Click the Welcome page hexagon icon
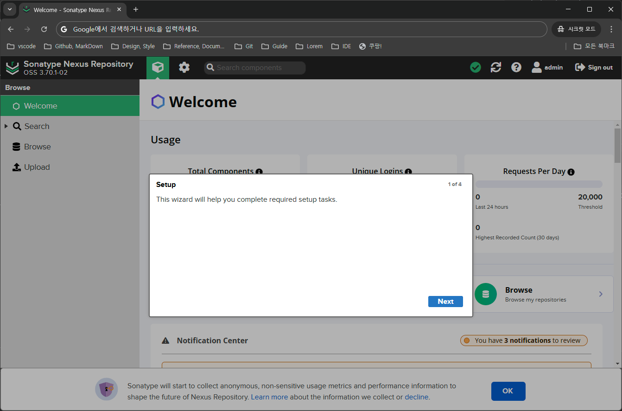Viewport: 622px width, 411px height. [x=158, y=102]
